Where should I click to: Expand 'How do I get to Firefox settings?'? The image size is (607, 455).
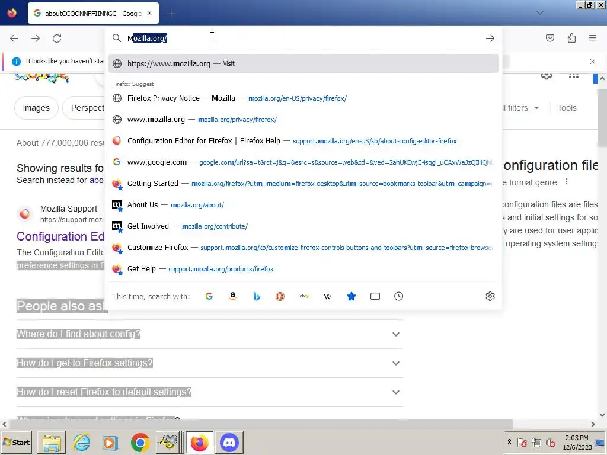pyautogui.click(x=209, y=363)
